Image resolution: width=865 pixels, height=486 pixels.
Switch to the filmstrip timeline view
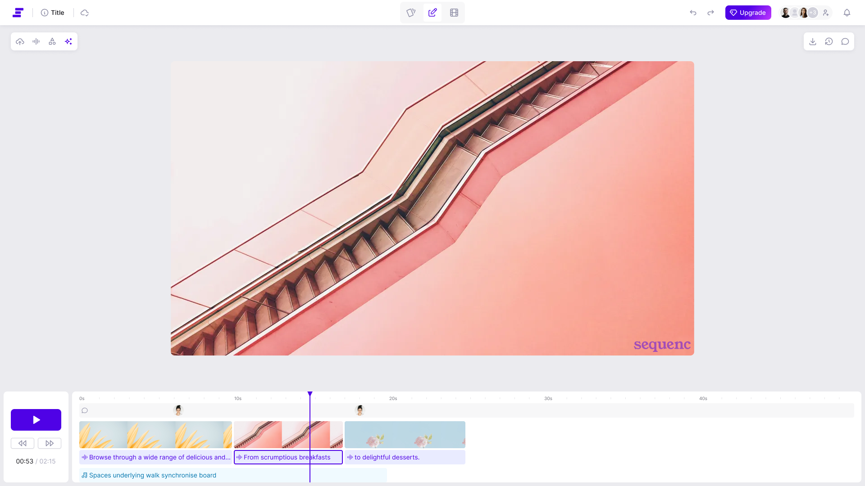click(454, 13)
